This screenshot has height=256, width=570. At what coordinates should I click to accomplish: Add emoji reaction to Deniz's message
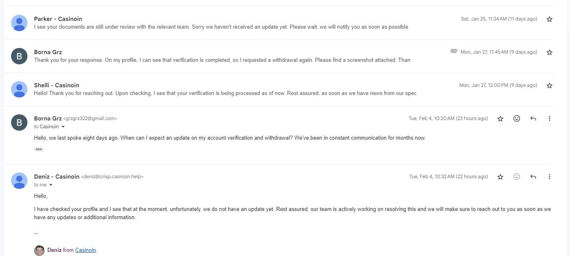[517, 177]
